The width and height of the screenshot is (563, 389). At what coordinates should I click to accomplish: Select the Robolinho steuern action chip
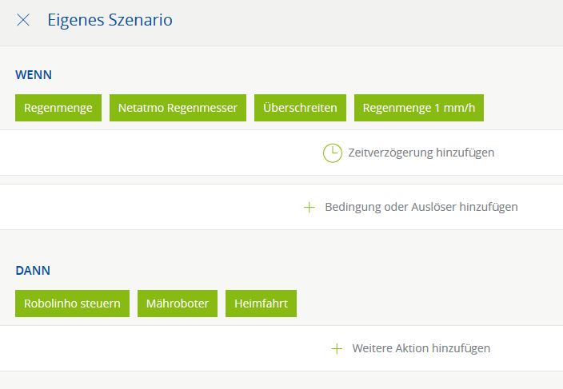coord(72,304)
